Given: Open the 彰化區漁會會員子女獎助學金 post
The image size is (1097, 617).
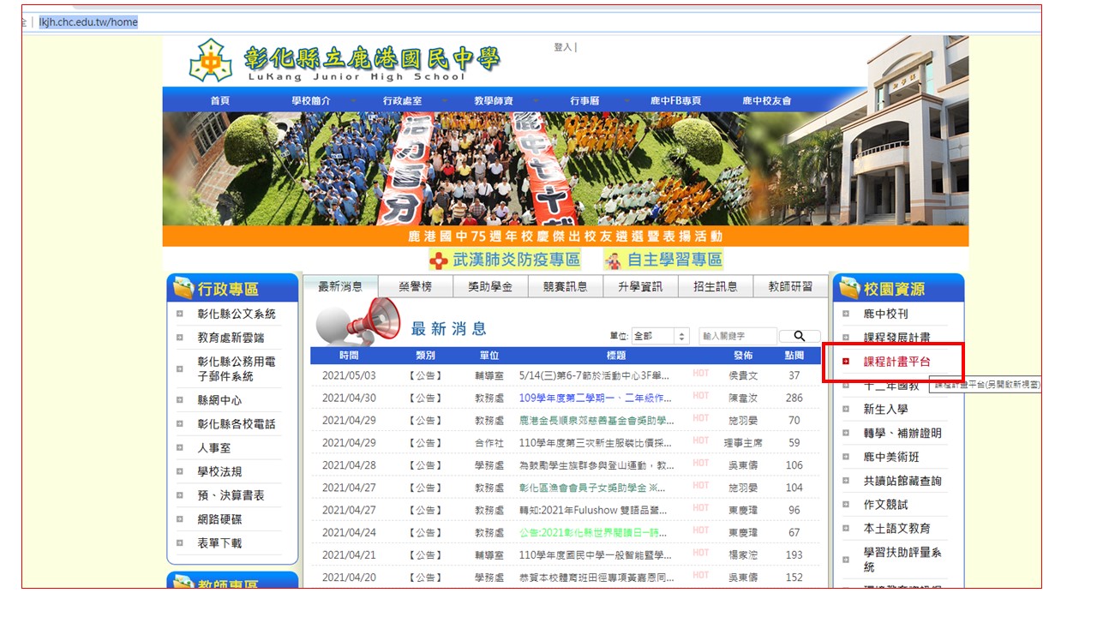Looking at the screenshot, I should [x=592, y=488].
